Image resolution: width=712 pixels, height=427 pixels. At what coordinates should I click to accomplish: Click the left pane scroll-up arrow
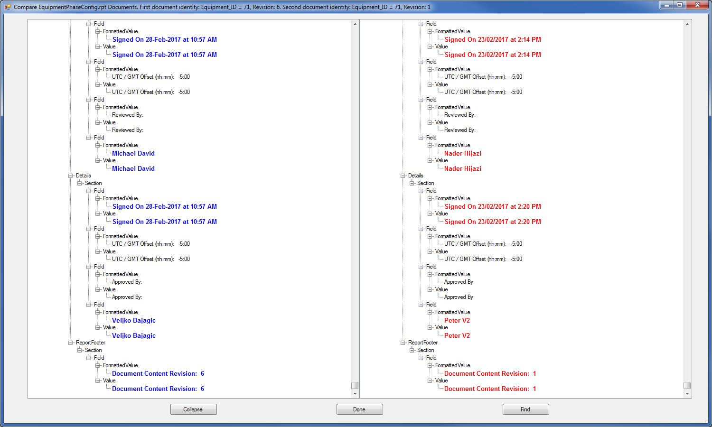[x=355, y=24]
